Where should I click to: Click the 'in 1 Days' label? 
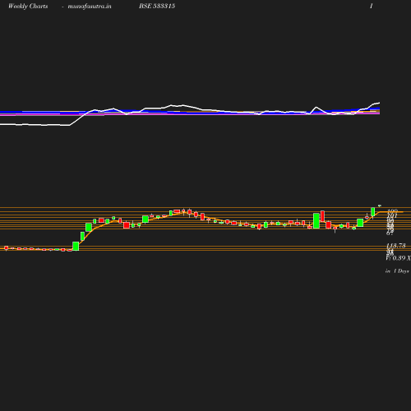tap(397, 271)
